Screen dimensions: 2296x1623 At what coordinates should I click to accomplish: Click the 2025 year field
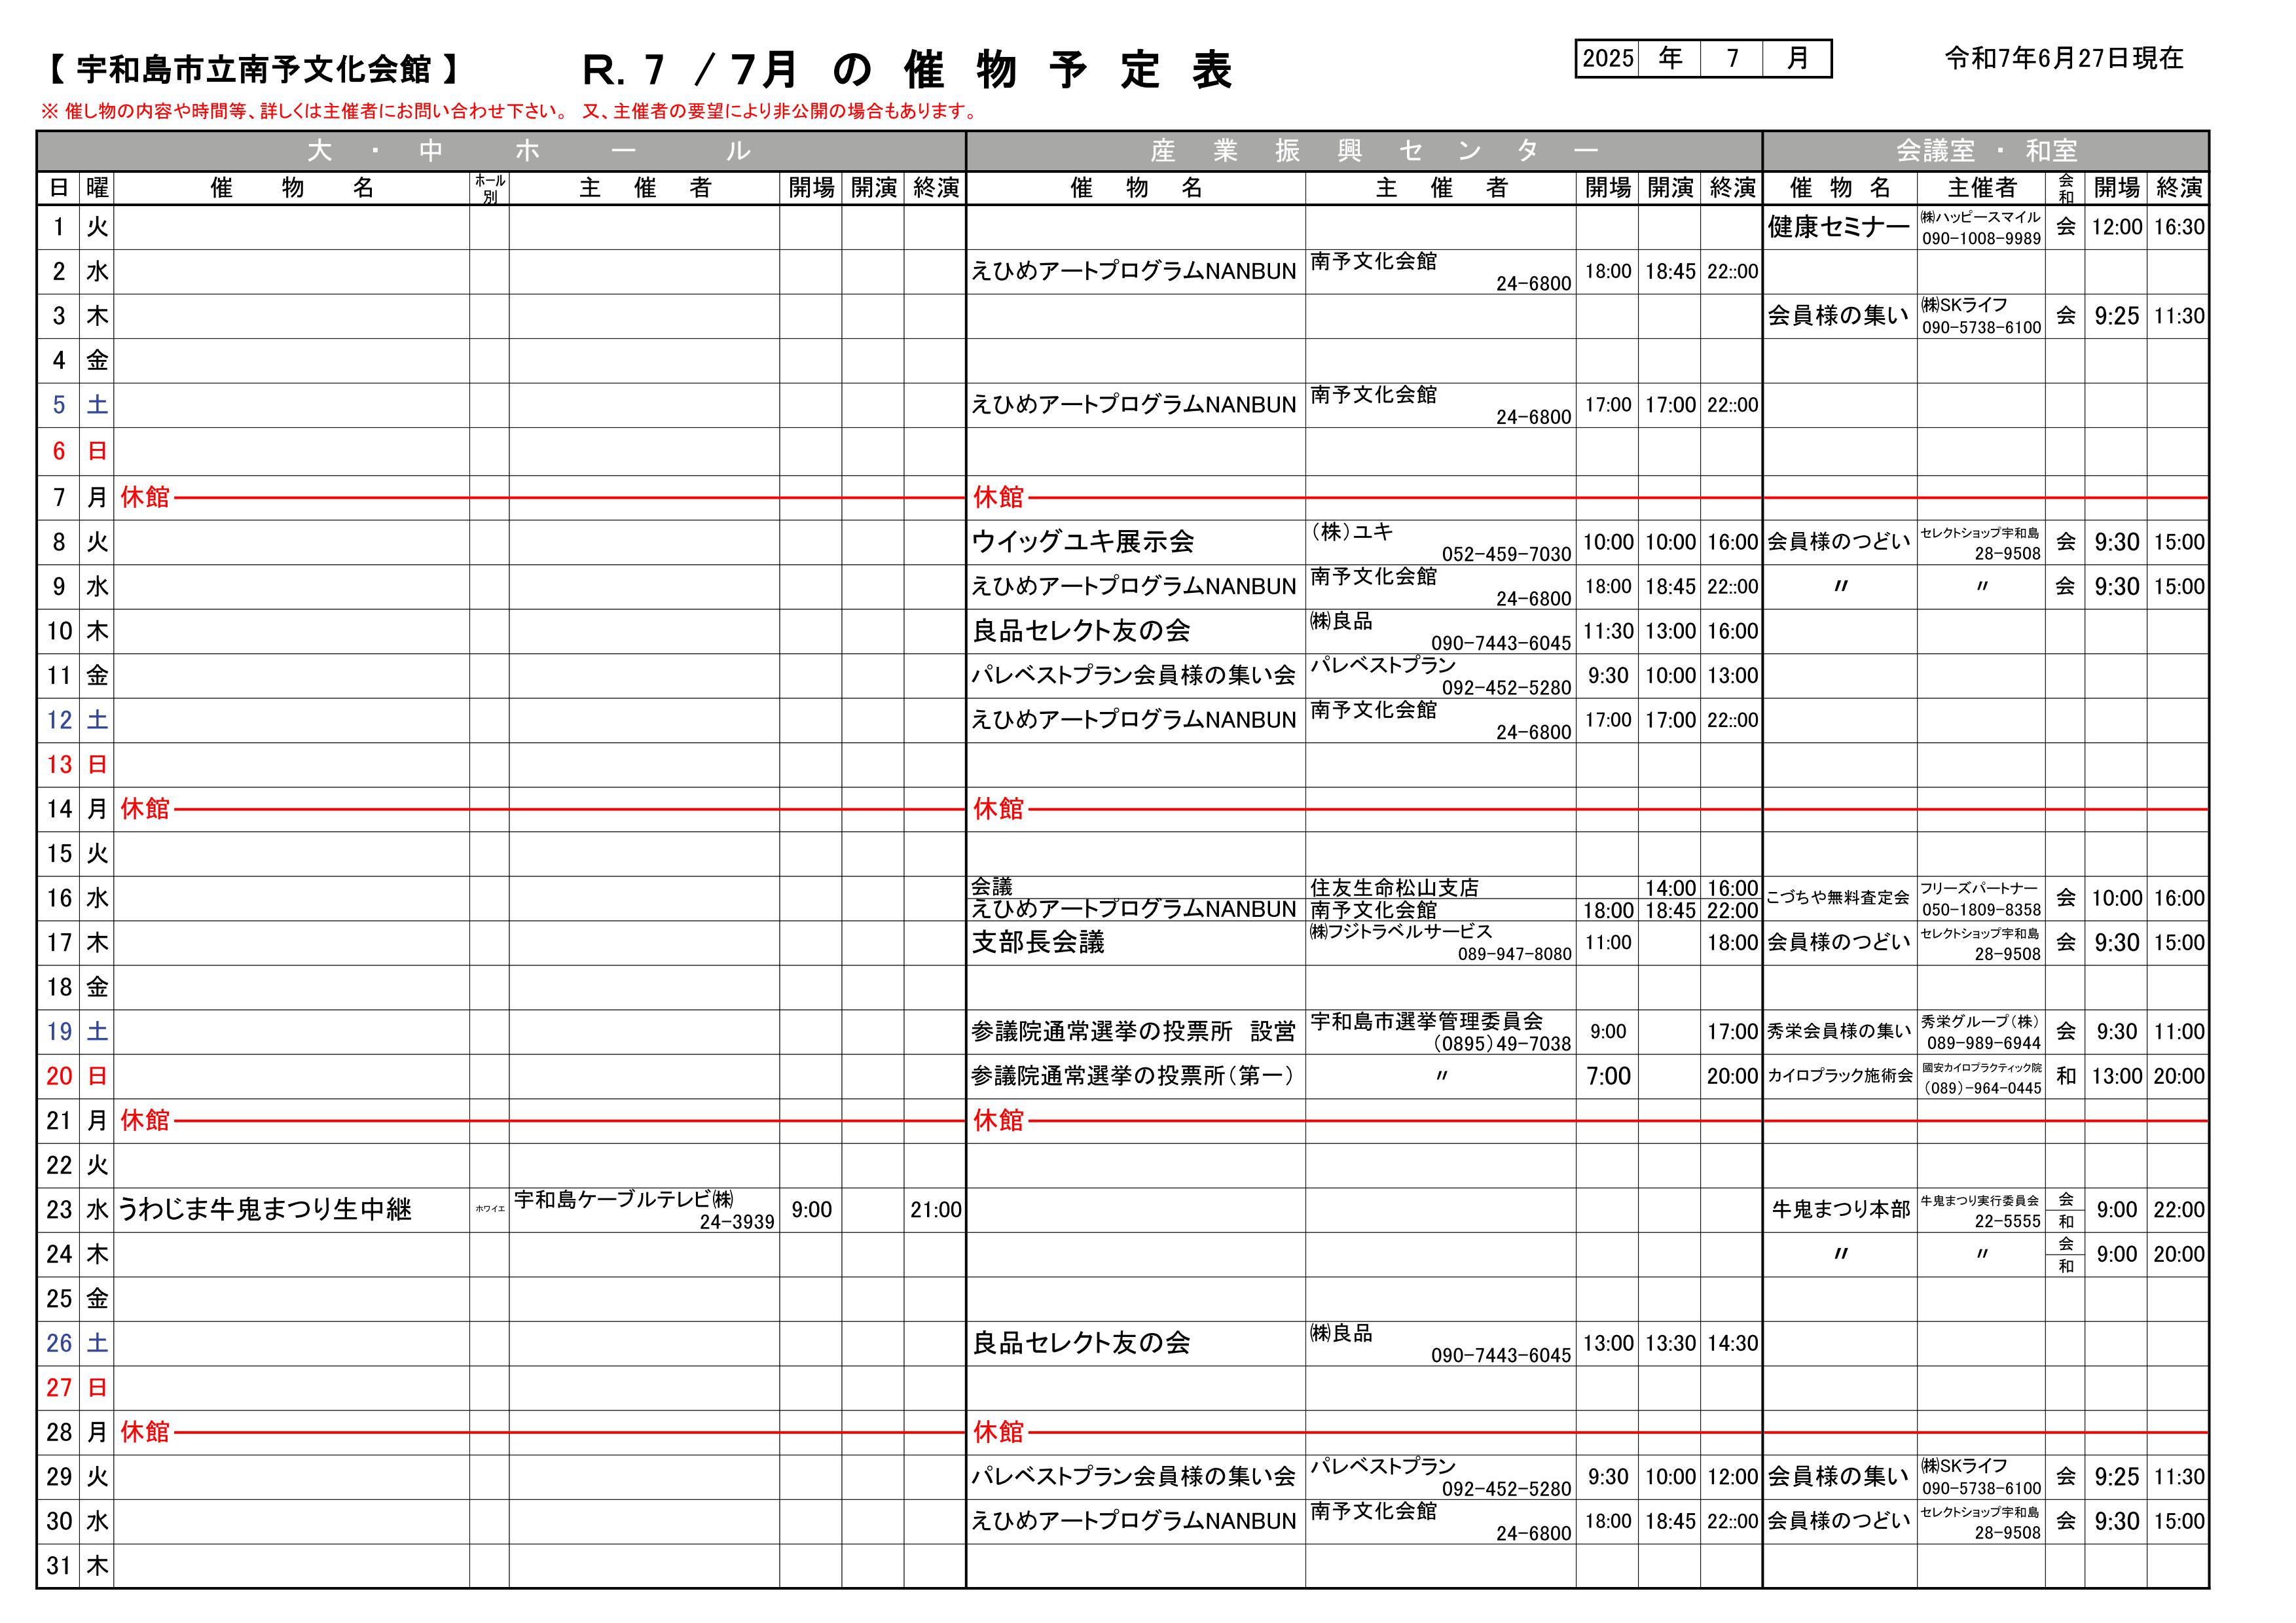[1608, 59]
